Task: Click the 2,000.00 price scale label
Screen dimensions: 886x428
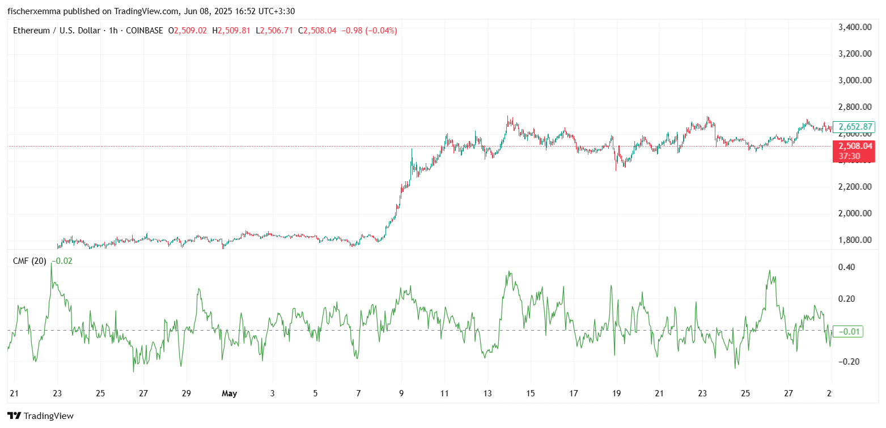Action: [854, 213]
